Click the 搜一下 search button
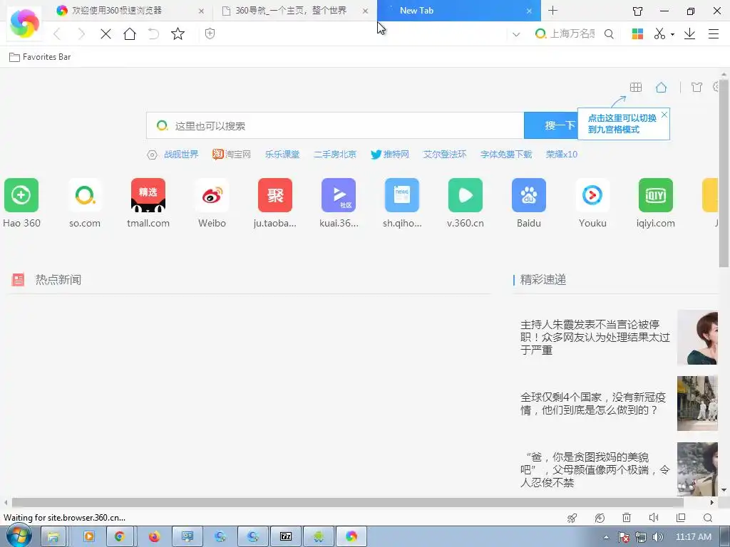 (551, 125)
